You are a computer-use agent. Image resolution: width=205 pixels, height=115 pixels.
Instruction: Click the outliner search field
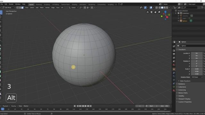pyautogui.click(x=190, y=8)
